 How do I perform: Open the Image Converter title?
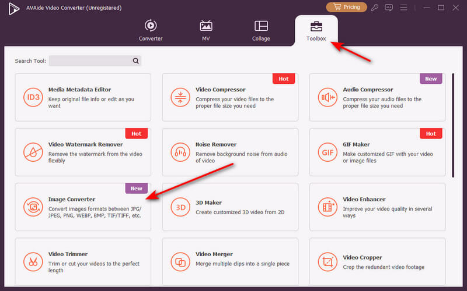(x=72, y=199)
